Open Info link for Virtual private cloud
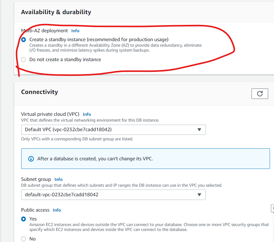The width and height of the screenshot is (274, 242). pyautogui.click(x=87, y=114)
